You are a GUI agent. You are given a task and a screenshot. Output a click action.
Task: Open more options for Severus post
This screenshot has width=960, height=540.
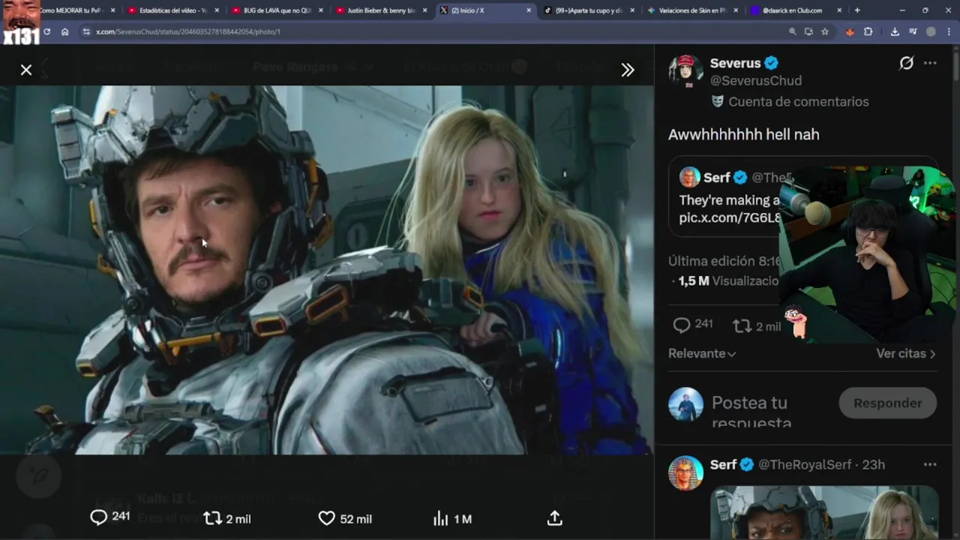(930, 63)
